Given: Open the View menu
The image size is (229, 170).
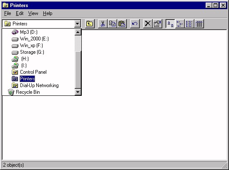Looking at the screenshot, I should pyautogui.click(x=33, y=13).
